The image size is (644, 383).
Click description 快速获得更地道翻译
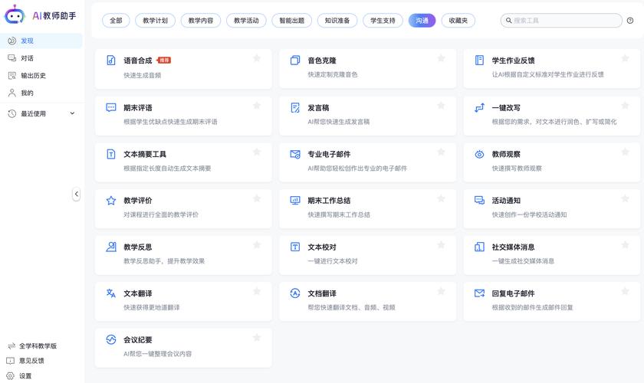pyautogui.click(x=152, y=307)
